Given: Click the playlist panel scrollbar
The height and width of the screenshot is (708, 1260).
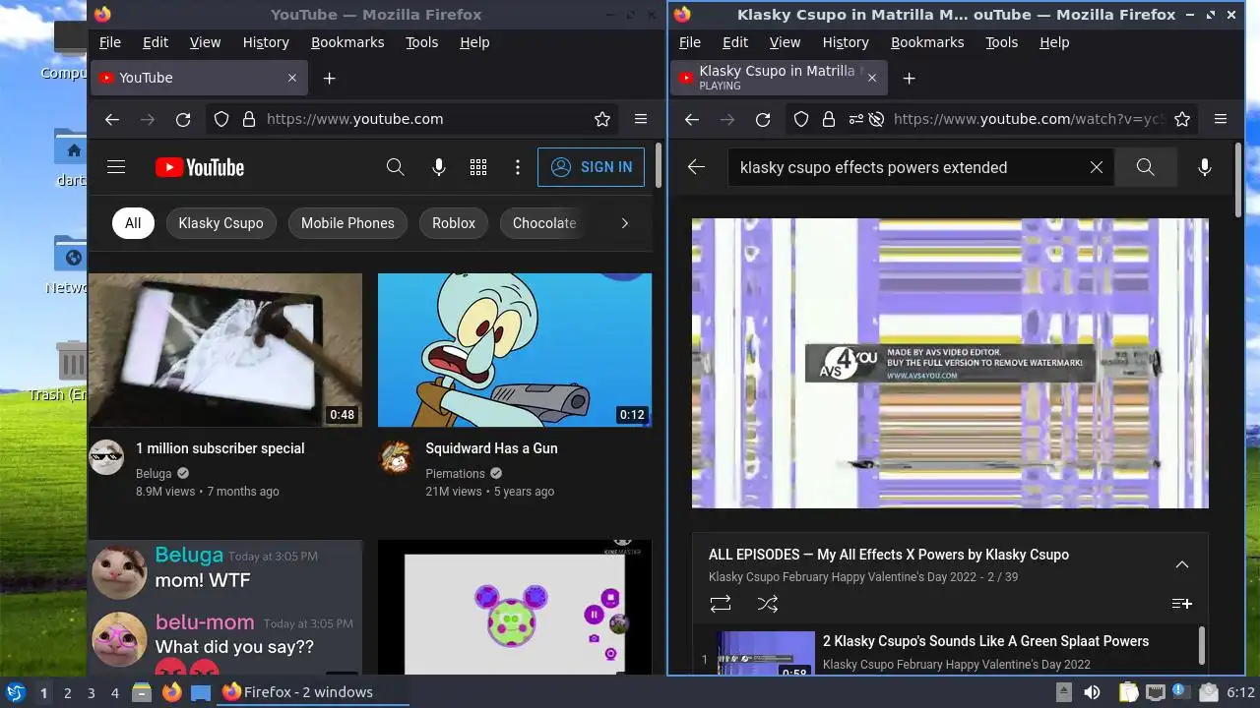Looking at the screenshot, I should point(1202,645).
